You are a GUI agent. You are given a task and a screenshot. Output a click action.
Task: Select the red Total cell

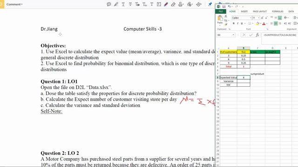coord(229,66)
